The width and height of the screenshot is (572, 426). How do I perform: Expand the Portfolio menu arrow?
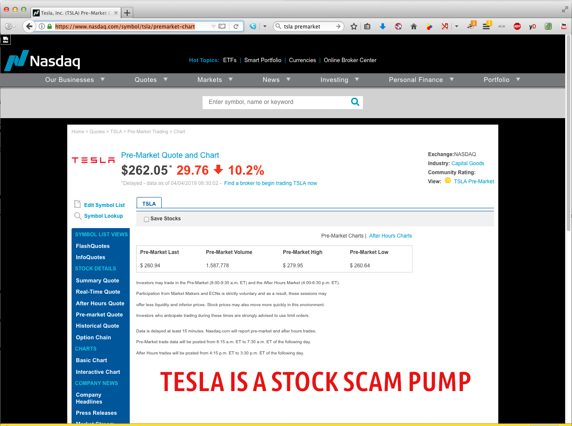pyautogui.click(x=518, y=79)
